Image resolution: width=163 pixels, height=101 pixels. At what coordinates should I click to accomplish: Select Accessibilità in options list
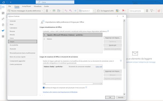[22, 45]
